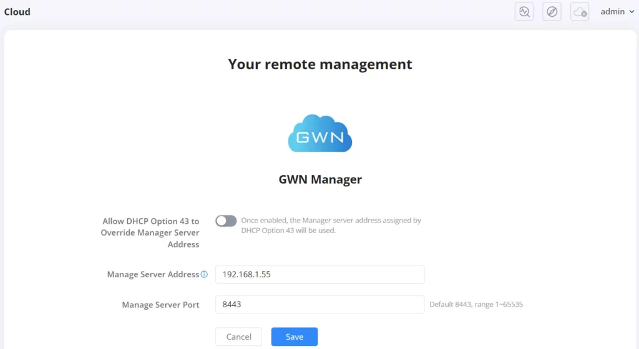The width and height of the screenshot is (639, 349).
Task: Save the remote management settings
Action: coord(295,337)
